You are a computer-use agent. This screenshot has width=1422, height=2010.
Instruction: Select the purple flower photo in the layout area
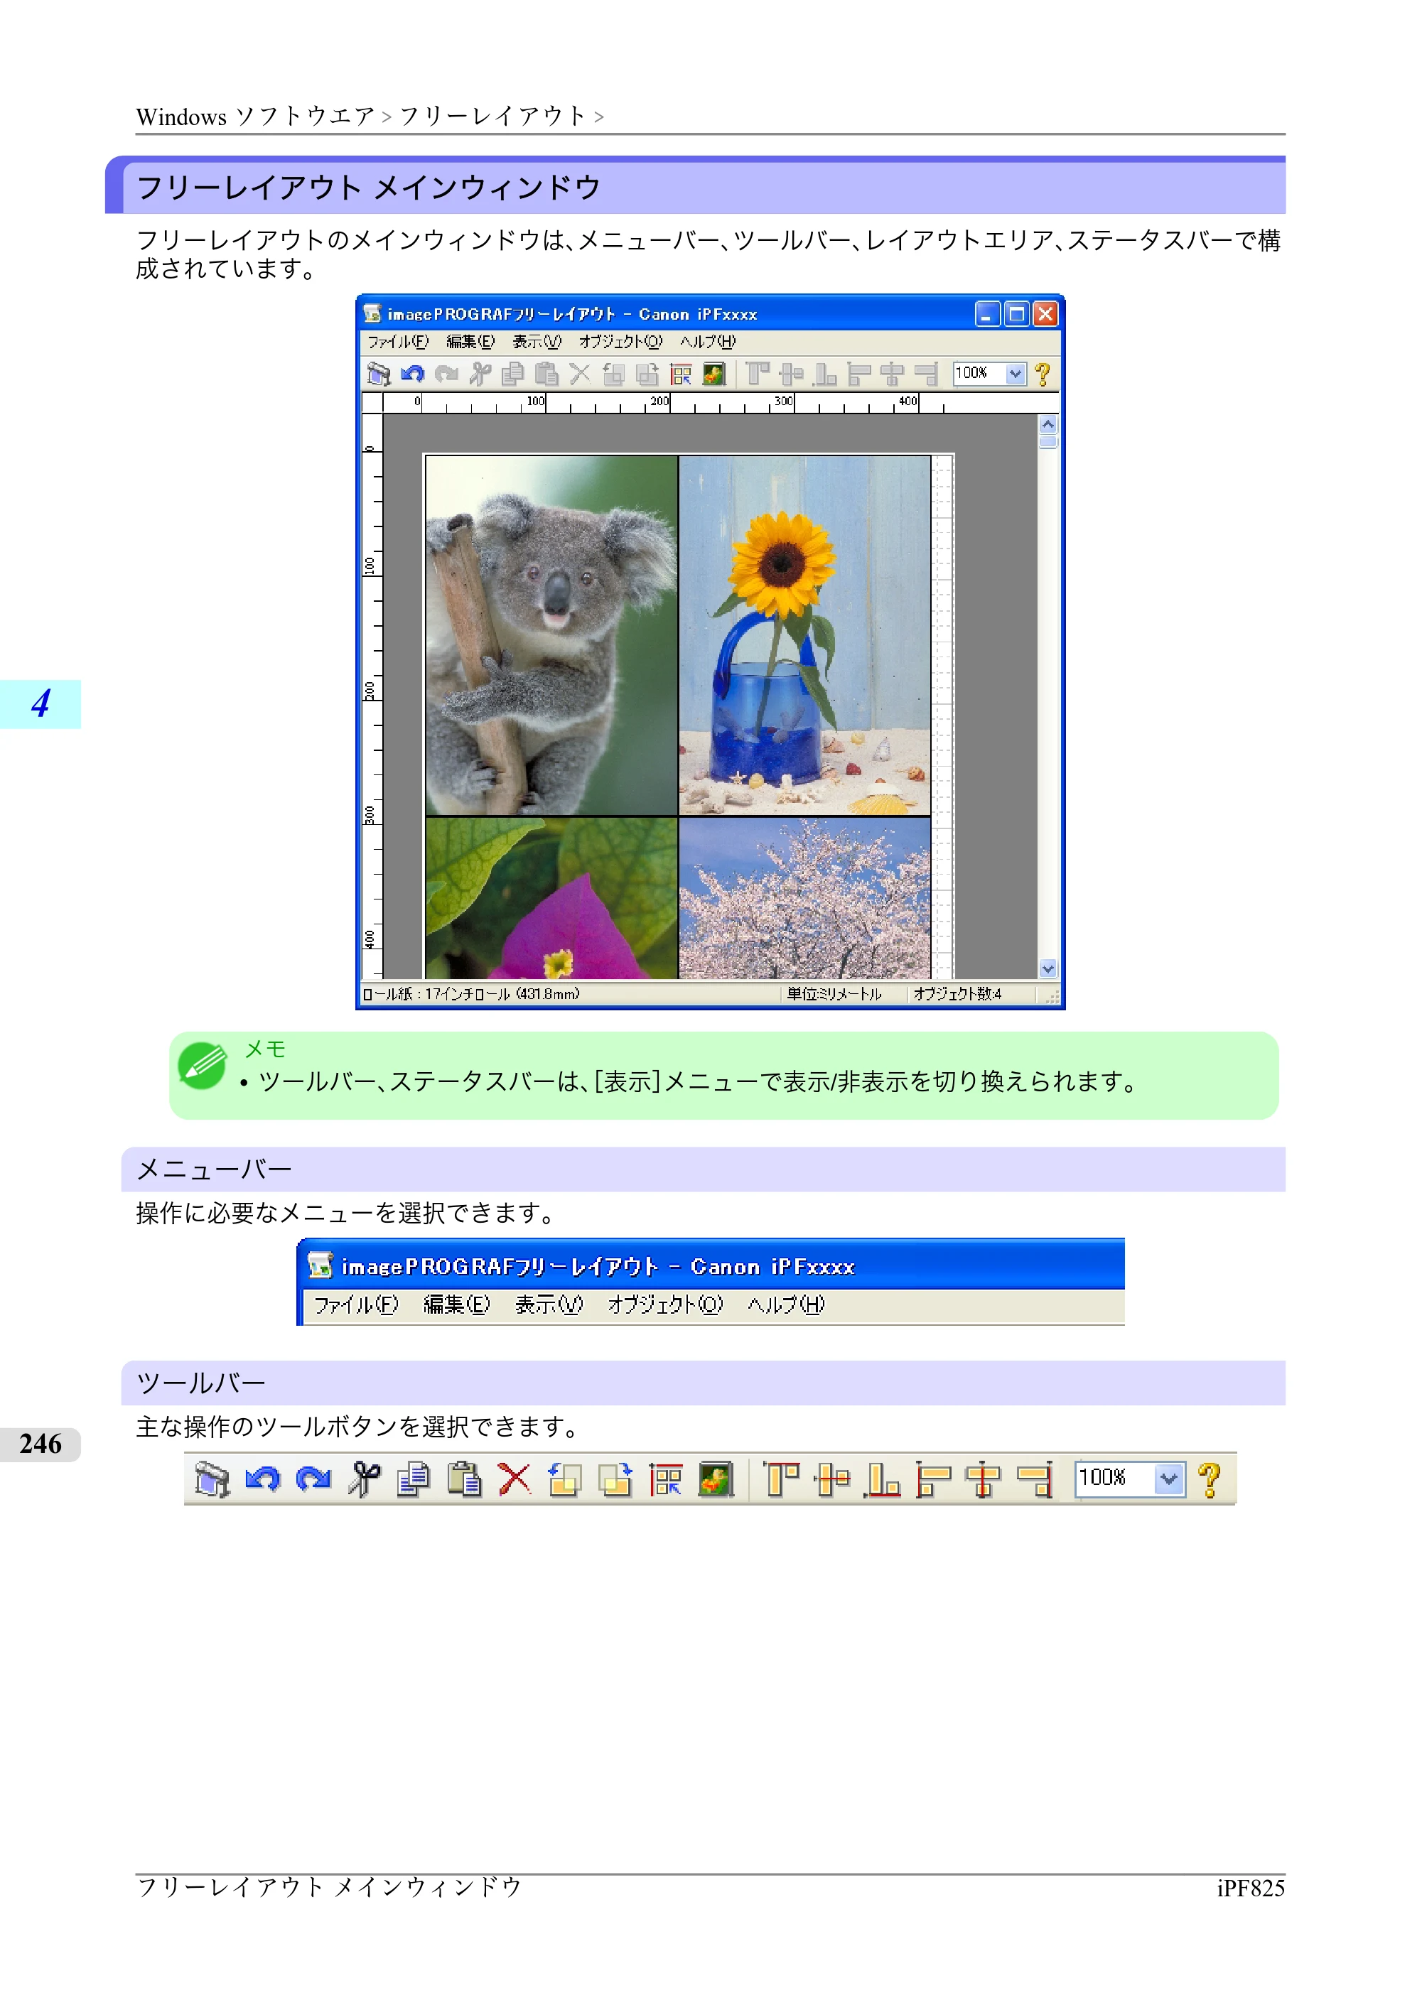551,898
